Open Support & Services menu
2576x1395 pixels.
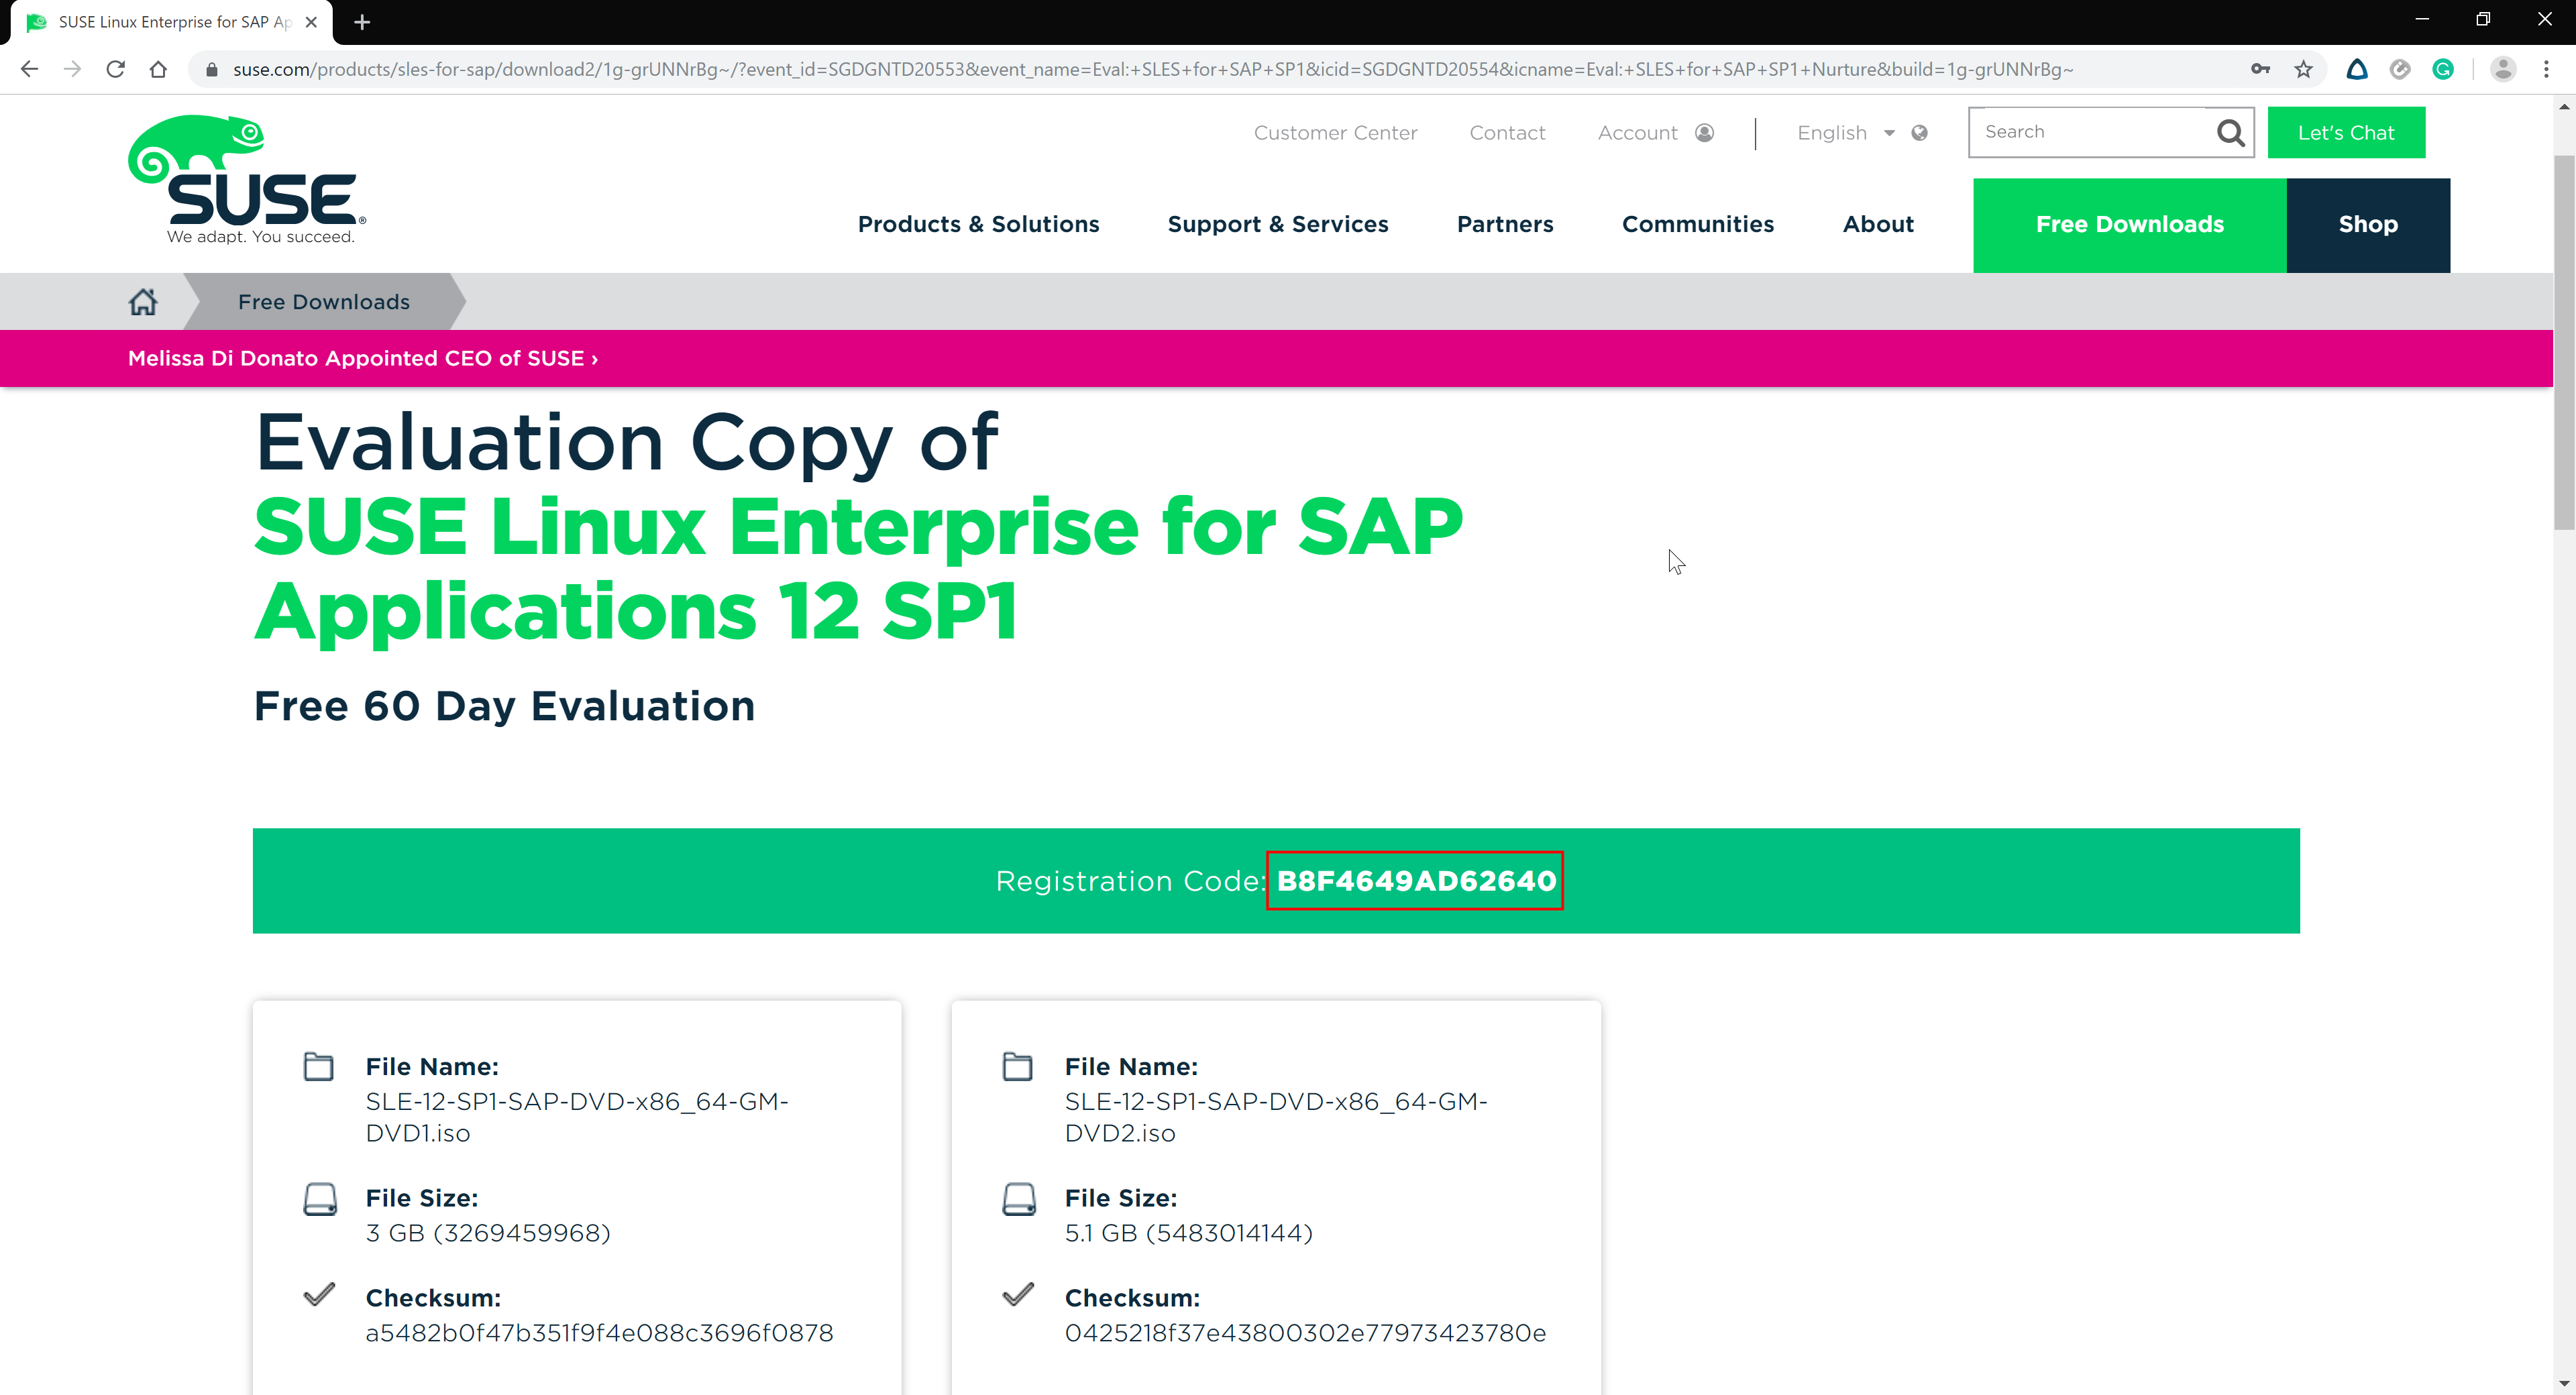tap(1277, 224)
